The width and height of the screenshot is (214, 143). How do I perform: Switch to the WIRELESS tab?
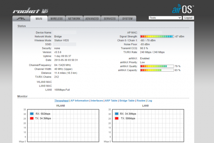coord(57,18)
